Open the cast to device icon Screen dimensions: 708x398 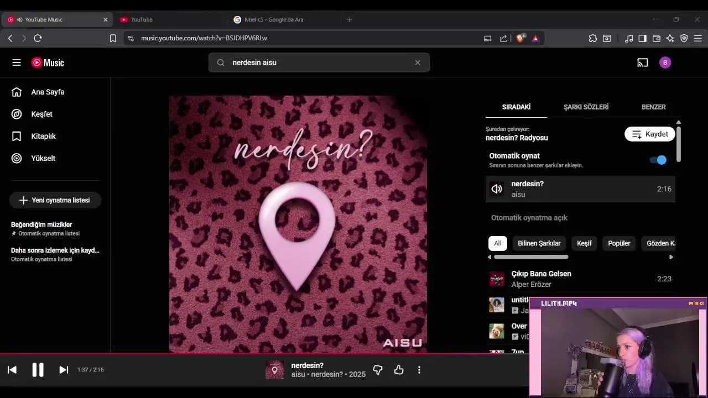pyautogui.click(x=642, y=62)
